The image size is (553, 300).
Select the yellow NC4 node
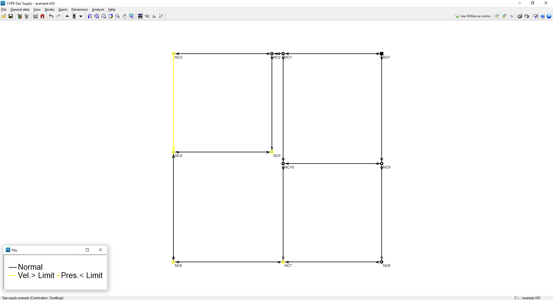173,152
